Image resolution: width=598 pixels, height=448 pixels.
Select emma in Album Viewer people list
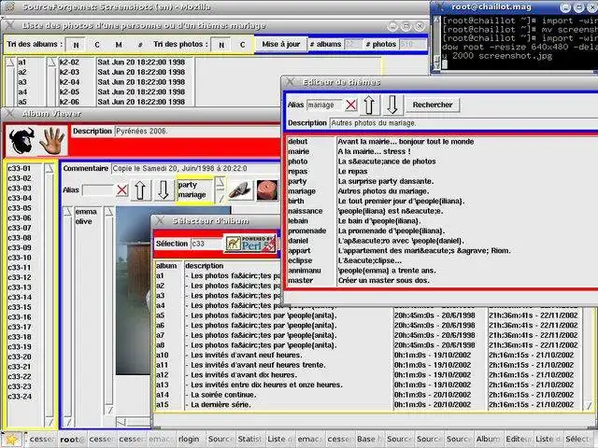(86, 212)
